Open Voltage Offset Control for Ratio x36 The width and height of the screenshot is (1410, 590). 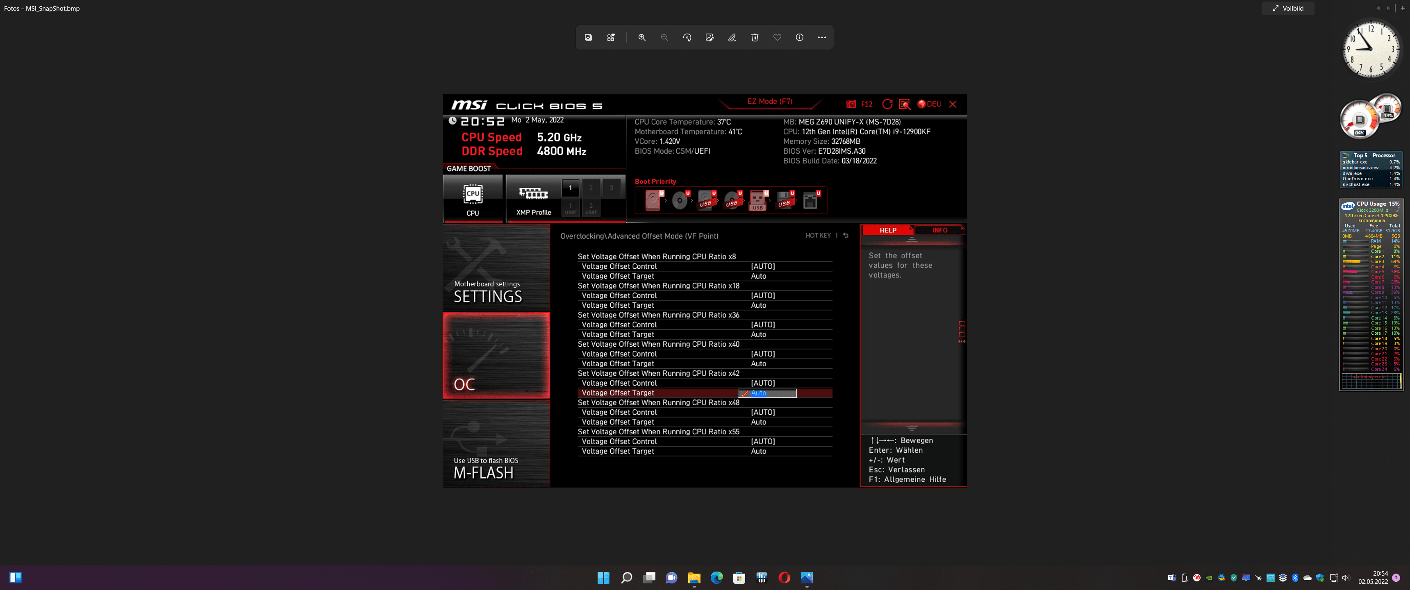point(705,324)
